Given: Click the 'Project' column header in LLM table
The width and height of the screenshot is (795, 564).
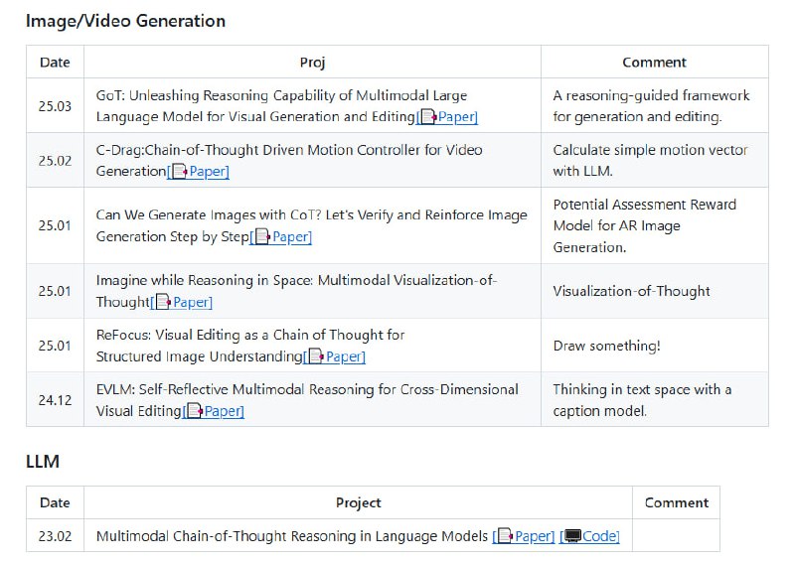Looking at the screenshot, I should coord(358,502).
